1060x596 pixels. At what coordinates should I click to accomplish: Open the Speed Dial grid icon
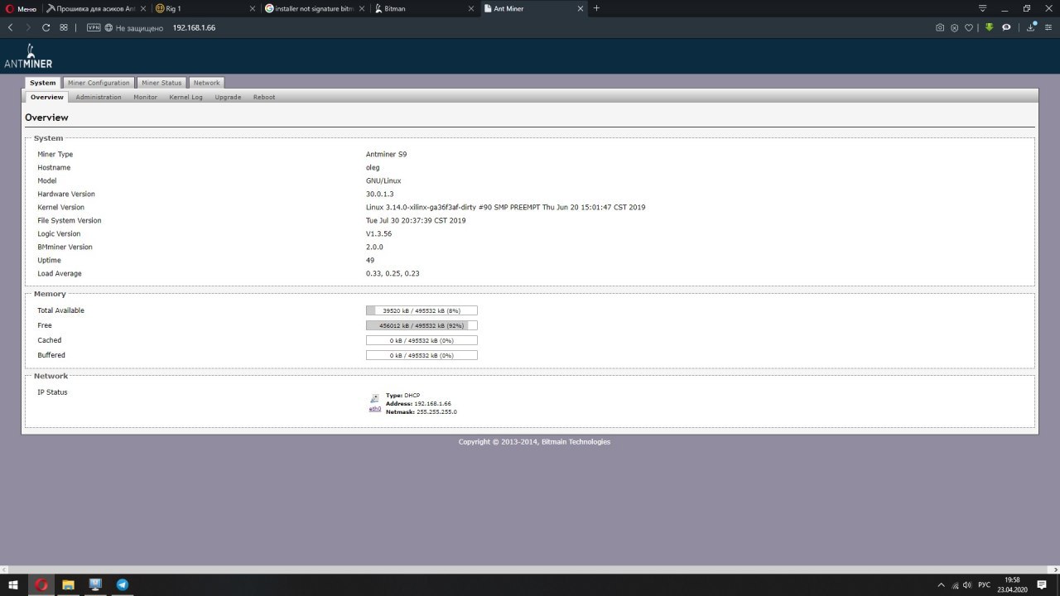[64, 27]
